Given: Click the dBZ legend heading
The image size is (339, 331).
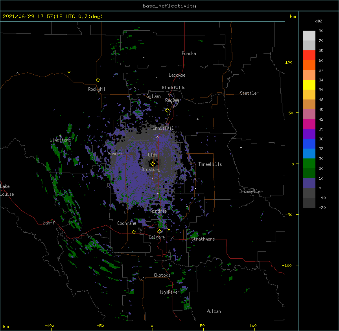Looking at the screenshot, I should point(319,21).
